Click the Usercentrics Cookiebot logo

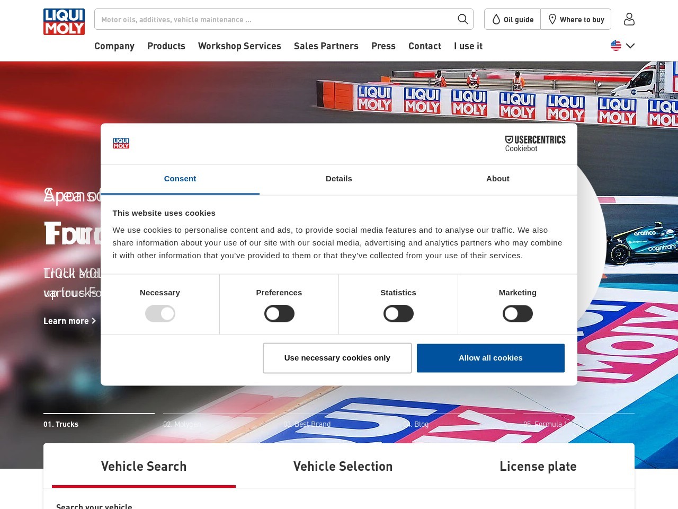coord(535,144)
